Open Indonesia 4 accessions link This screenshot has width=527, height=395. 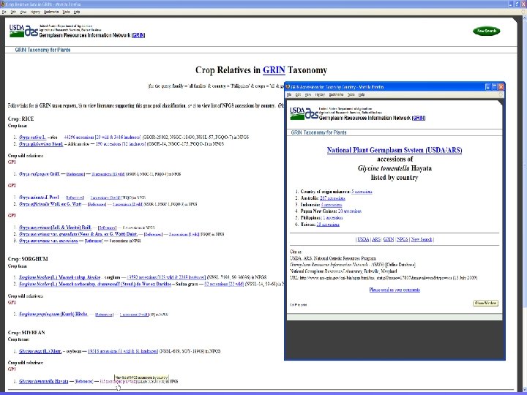click(x=332, y=205)
